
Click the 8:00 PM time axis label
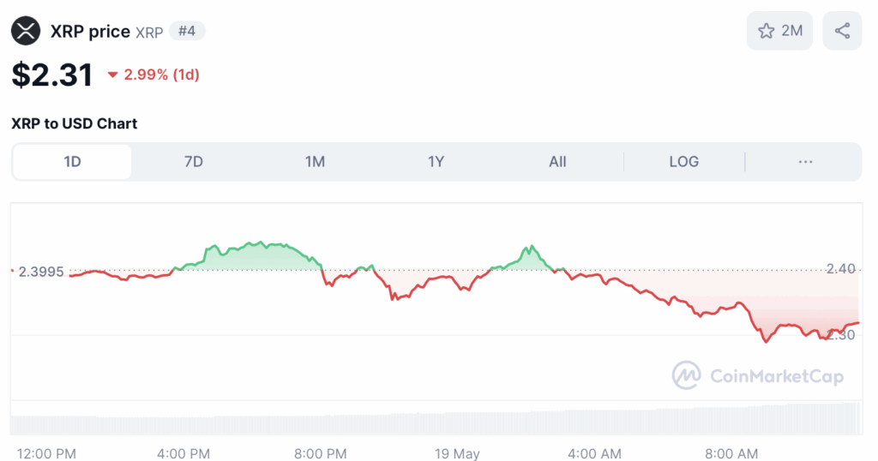pos(321,453)
